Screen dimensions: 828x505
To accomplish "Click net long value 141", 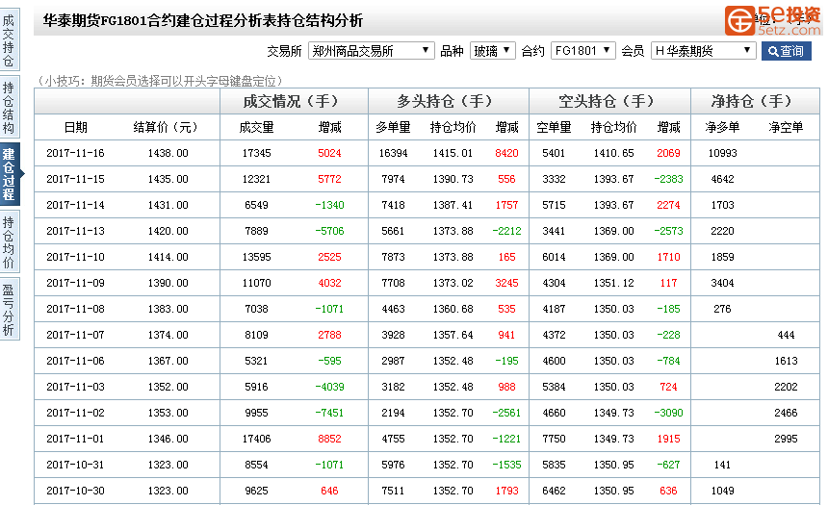I will click(x=722, y=465).
